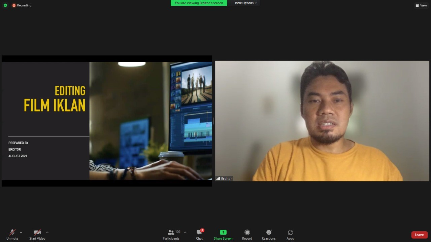Unmute the microphone

[12, 235]
